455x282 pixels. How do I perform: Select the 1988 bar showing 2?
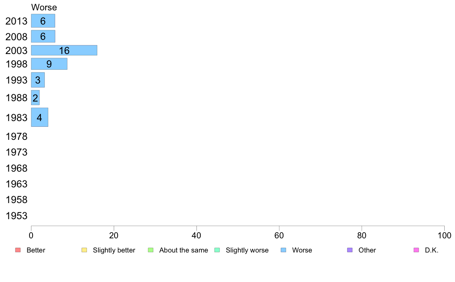tap(35, 98)
